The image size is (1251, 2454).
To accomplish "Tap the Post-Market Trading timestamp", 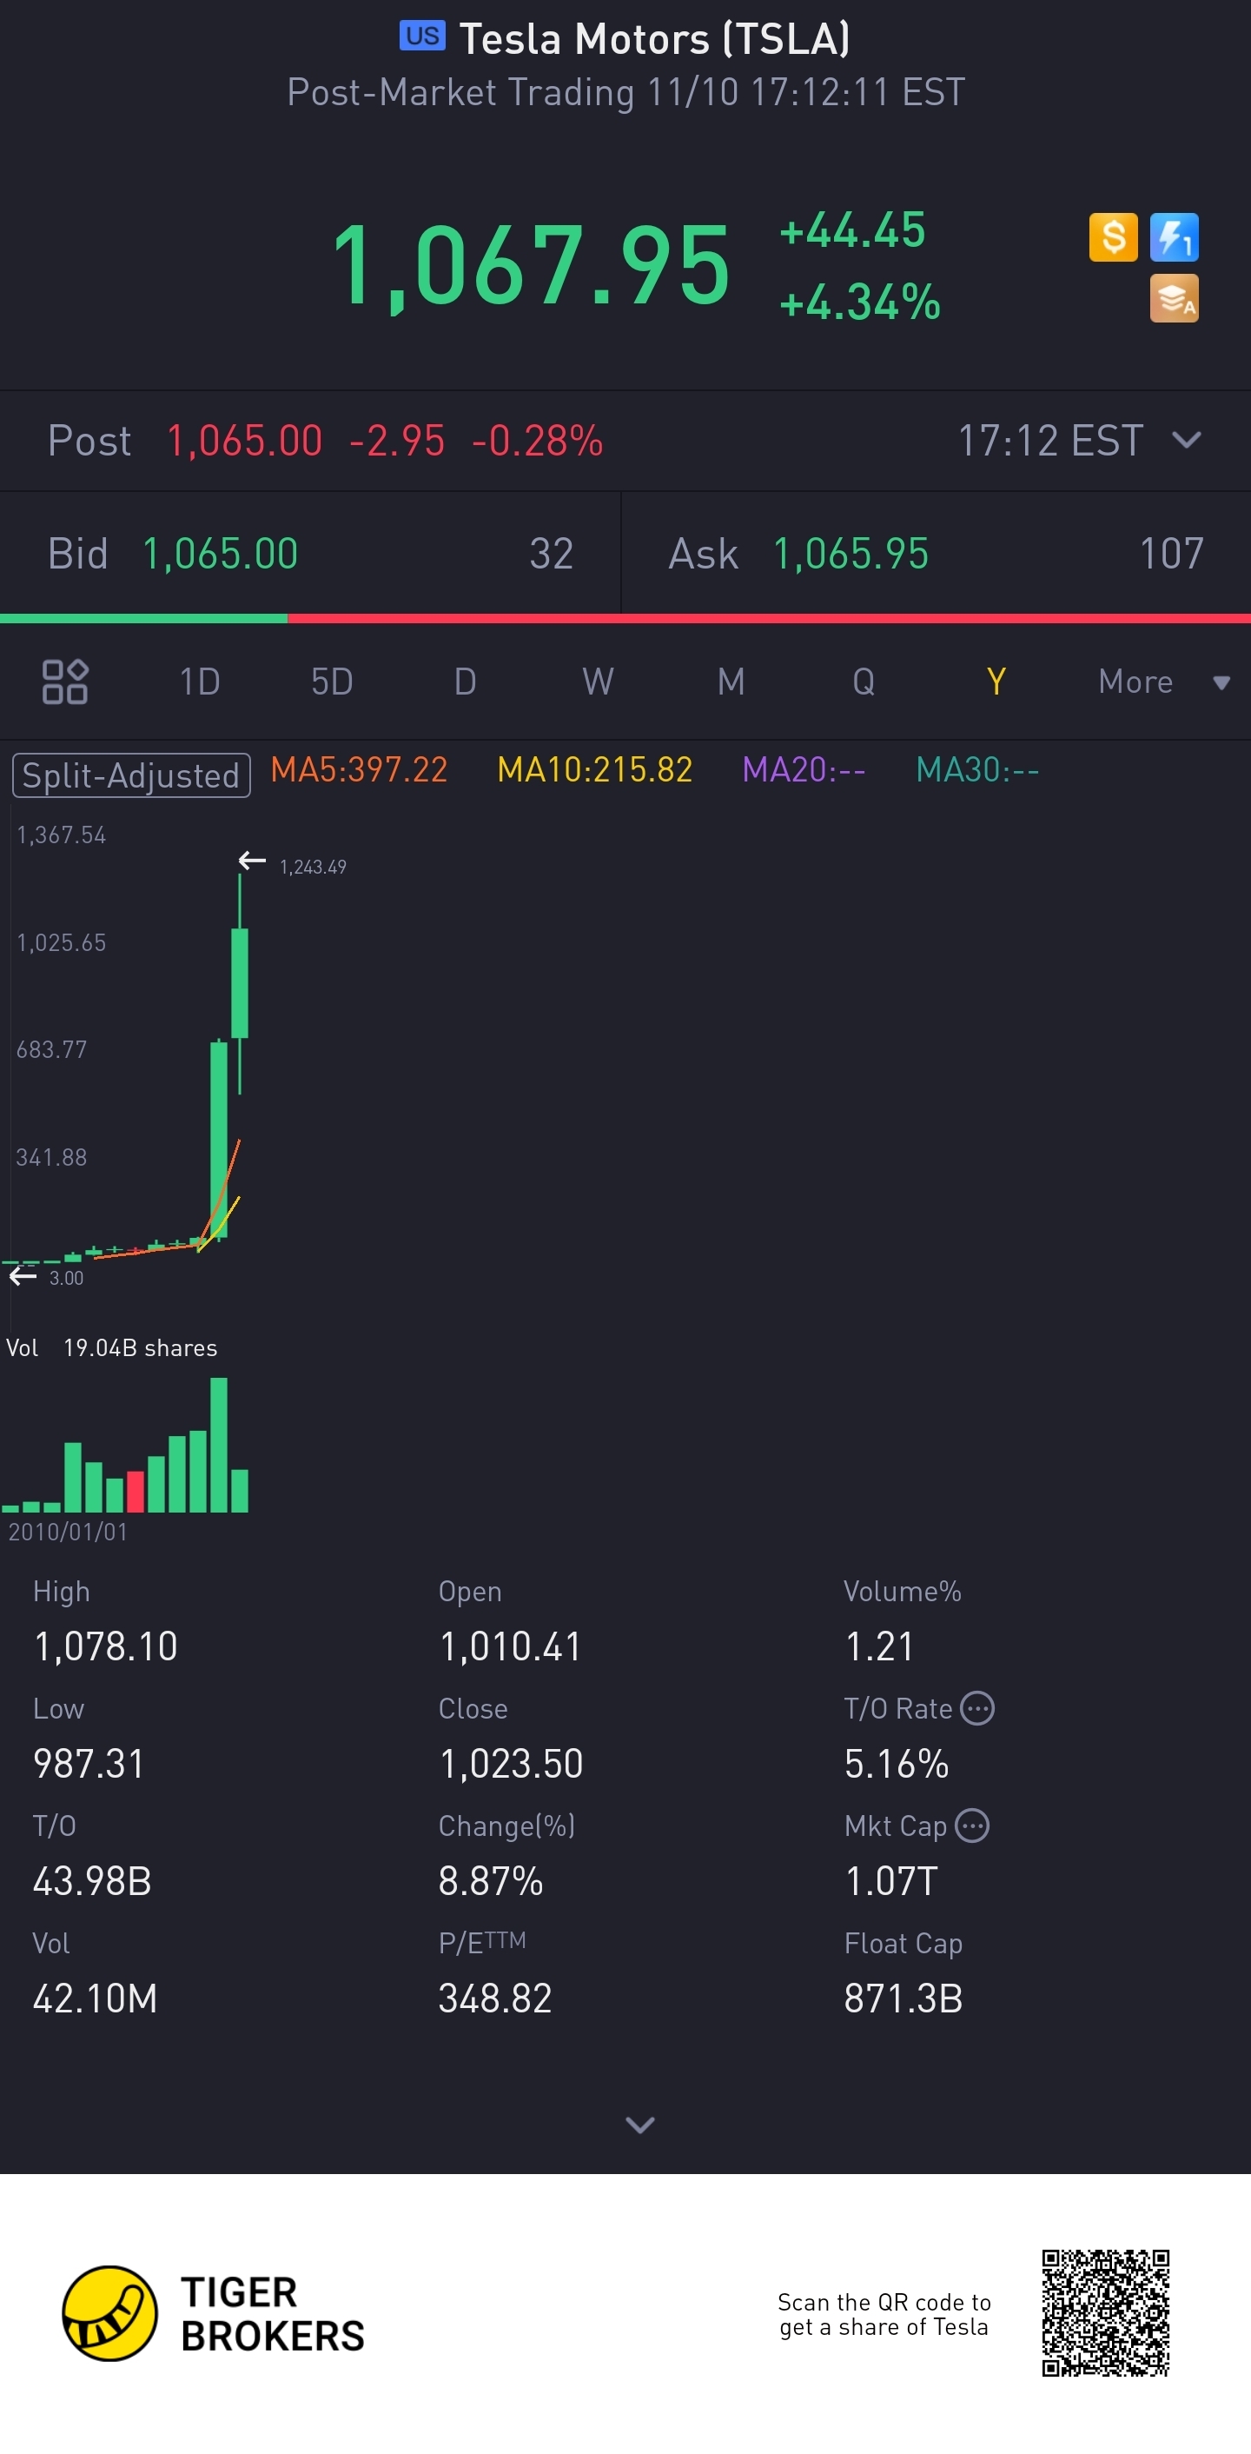I will 626,92.
